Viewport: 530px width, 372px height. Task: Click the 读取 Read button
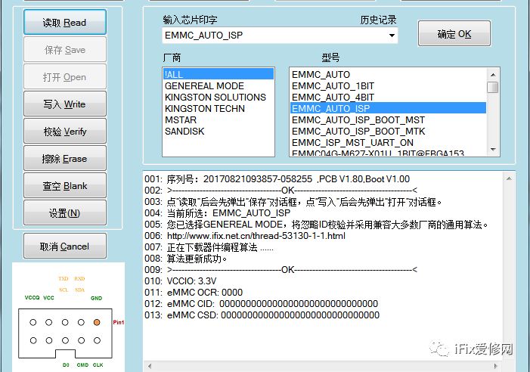pyautogui.click(x=64, y=23)
